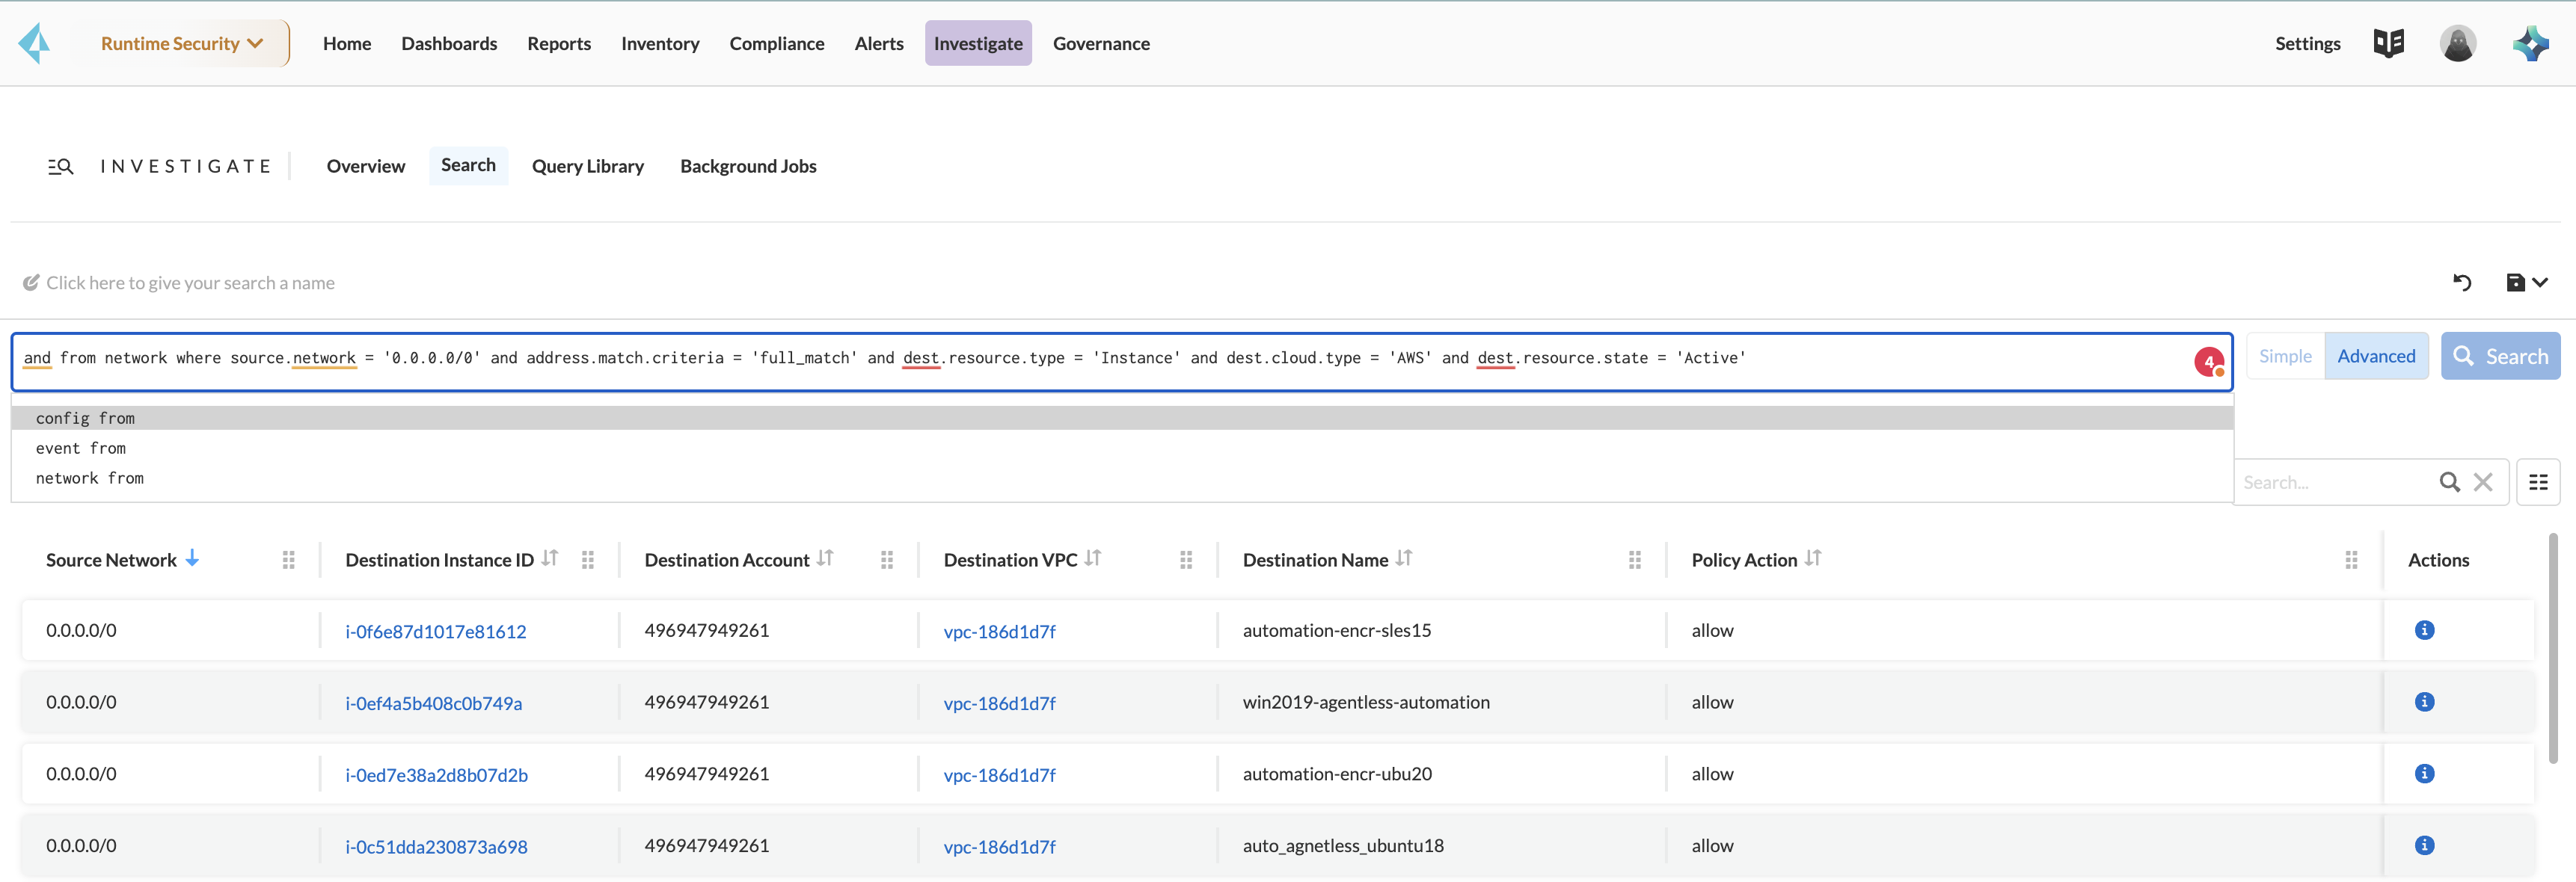
Task: Reset query with the undo arrow icon
Action: point(2461,283)
